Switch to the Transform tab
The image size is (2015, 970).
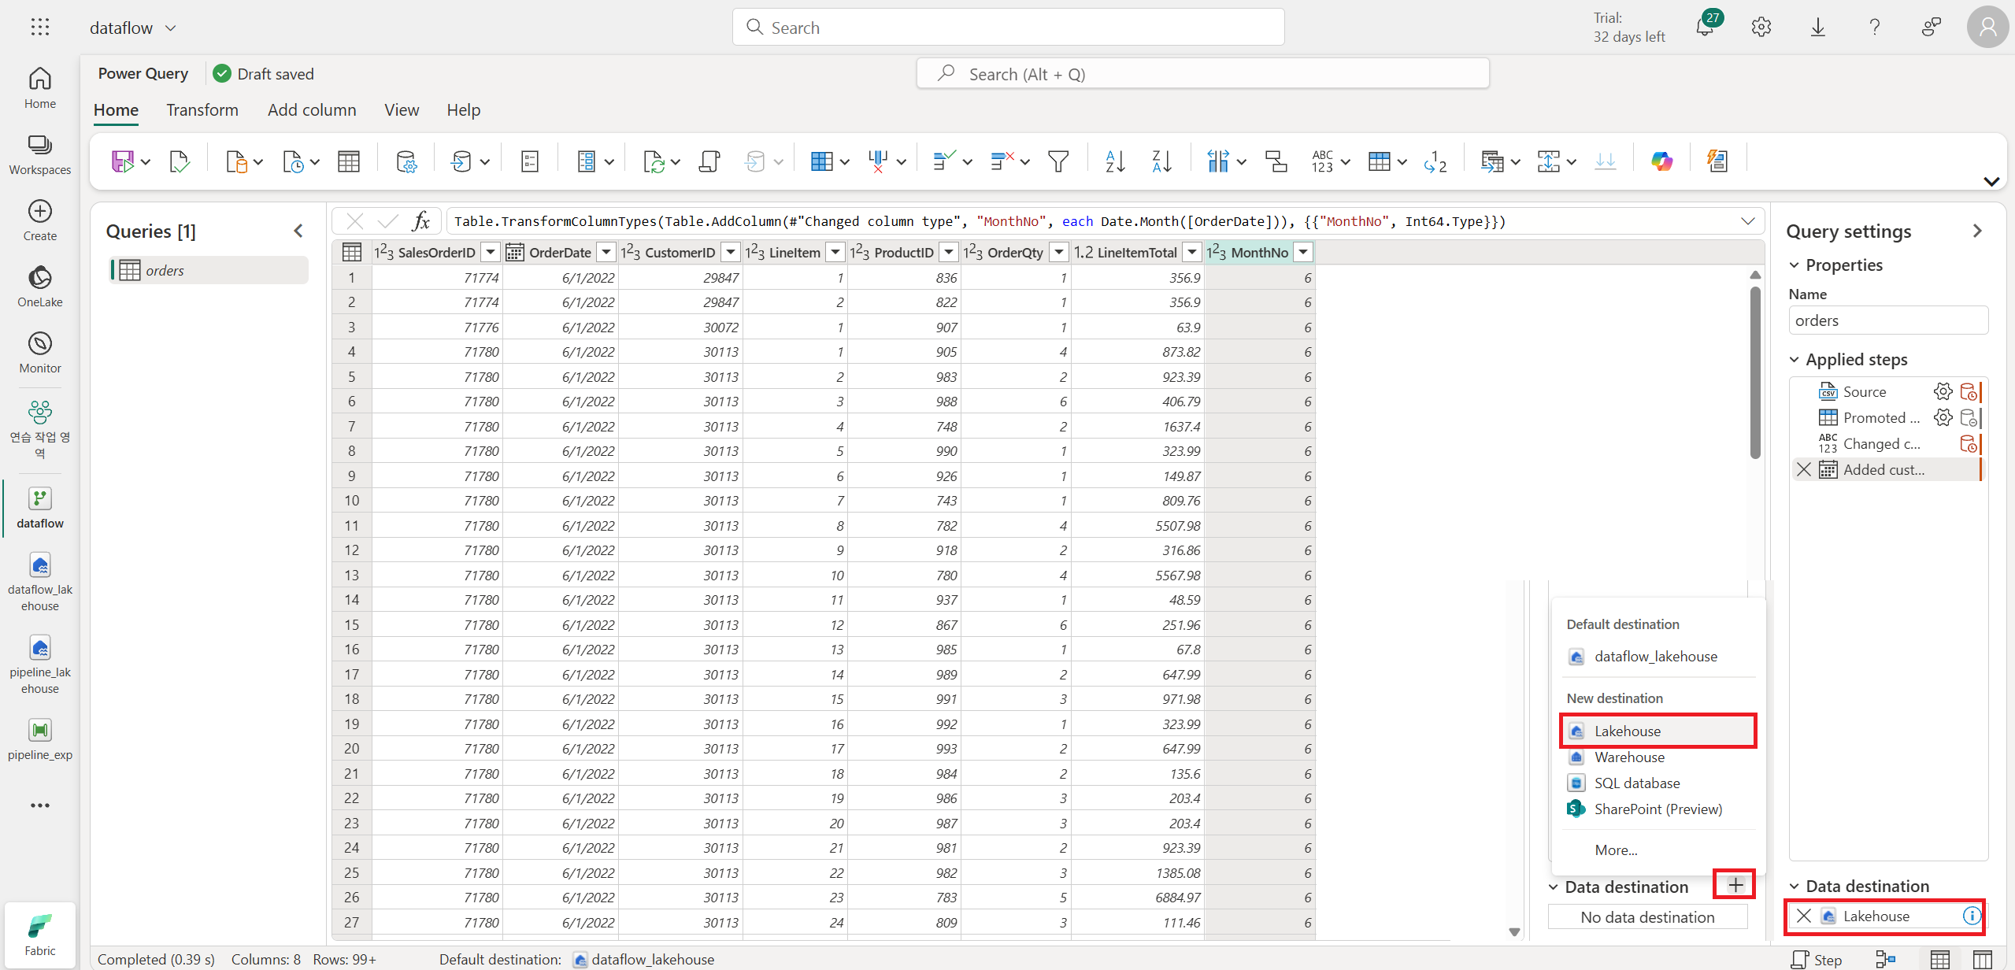(202, 110)
